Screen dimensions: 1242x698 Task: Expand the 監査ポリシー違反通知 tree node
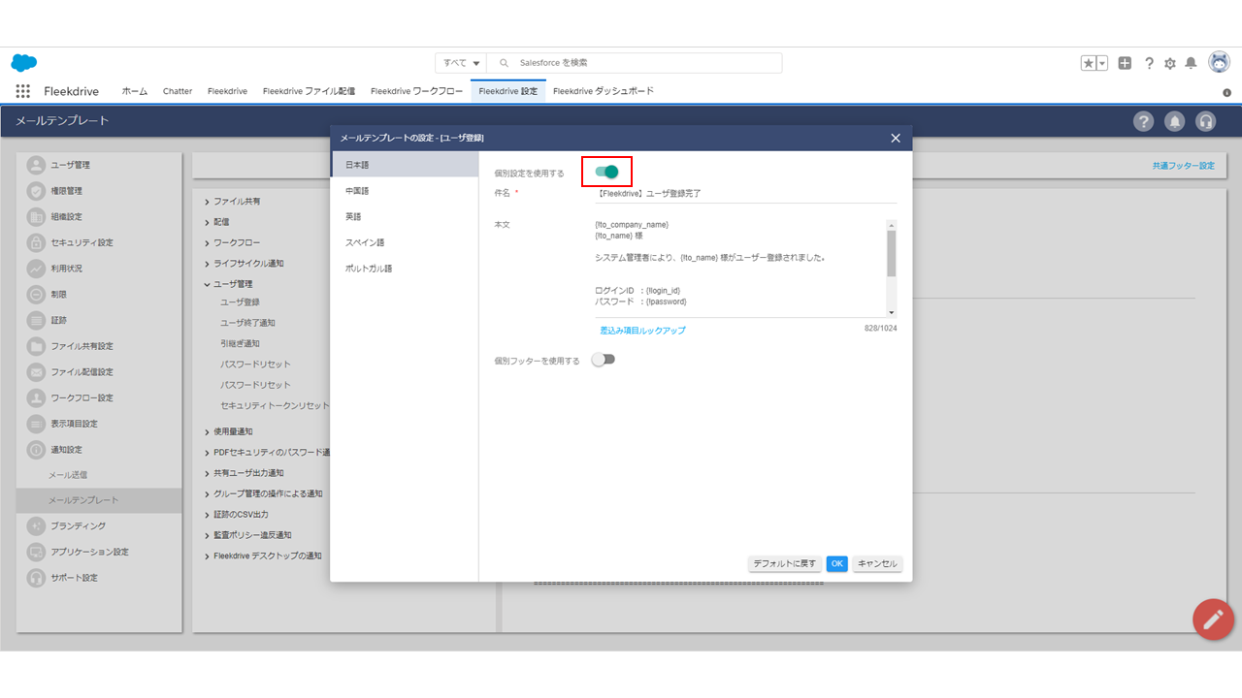[x=207, y=535]
